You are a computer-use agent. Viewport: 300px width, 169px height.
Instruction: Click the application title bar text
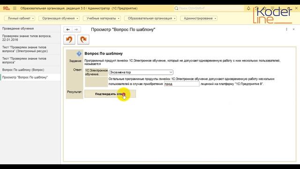[x=79, y=8]
